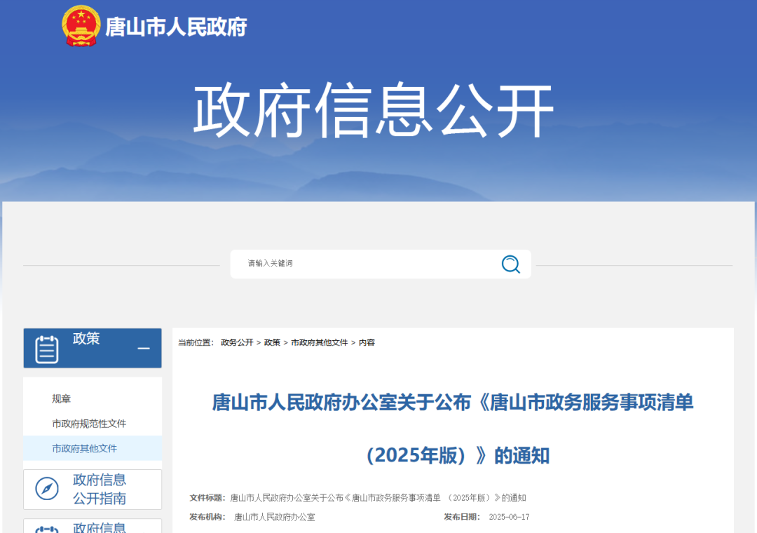
Task: Click the blue article title heading
Action: point(453,403)
